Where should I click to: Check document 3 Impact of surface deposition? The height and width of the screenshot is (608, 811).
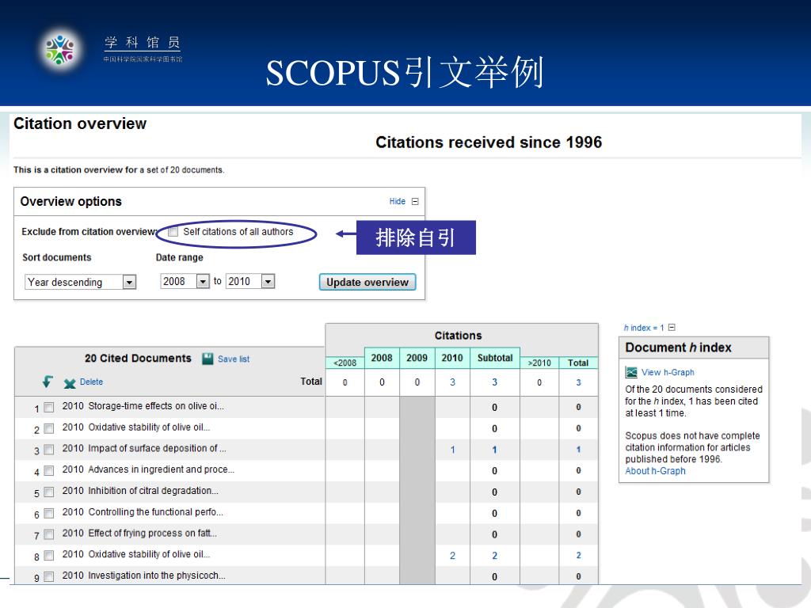tap(48, 450)
